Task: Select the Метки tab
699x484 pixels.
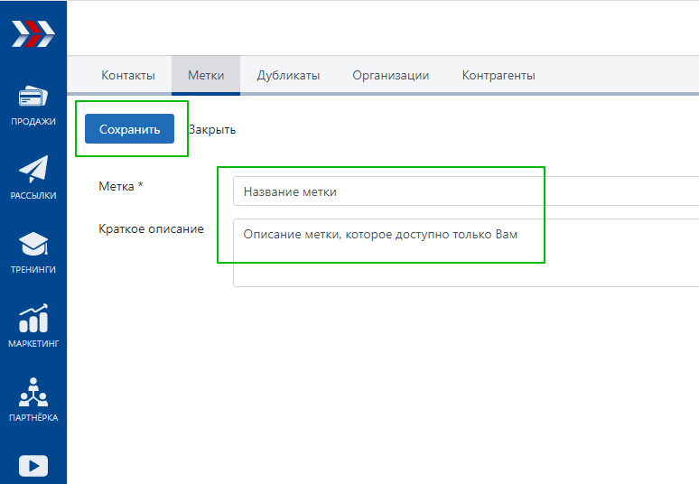Action: [x=206, y=76]
